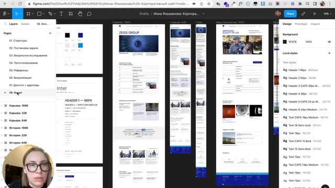The width and height of the screenshot is (335, 188).
Task: Select the ZEISS GROUP hero image frame
Action: [139, 44]
